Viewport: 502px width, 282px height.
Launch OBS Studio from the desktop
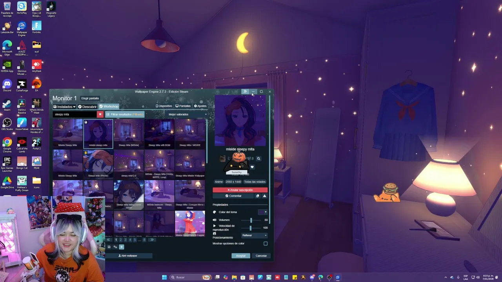[x=7, y=124]
